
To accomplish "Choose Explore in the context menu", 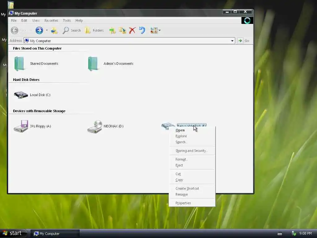I will pos(192,136).
